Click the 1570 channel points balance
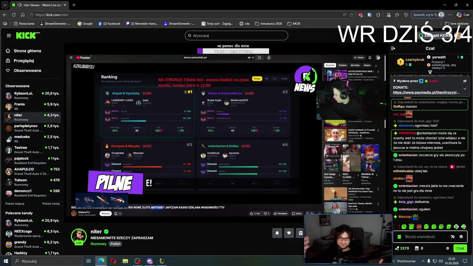The width and height of the screenshot is (473, 266). (x=402, y=248)
